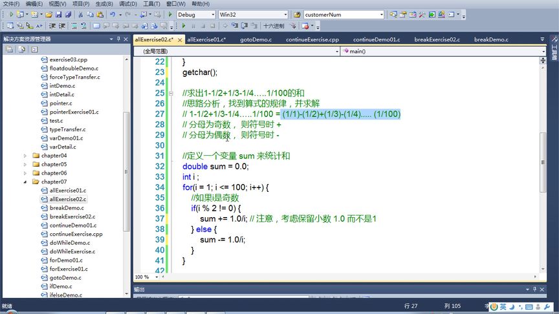Click the Solution Explorer vertical scrollbar thumb
This screenshot has width=559, height=314.
(126, 172)
